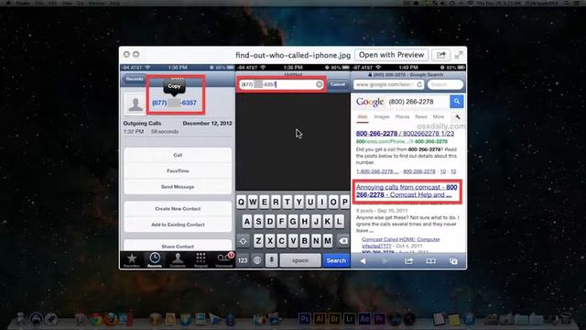This screenshot has width=586, height=330.
Task: Open the Favorites star tab
Action: [x=132, y=259]
